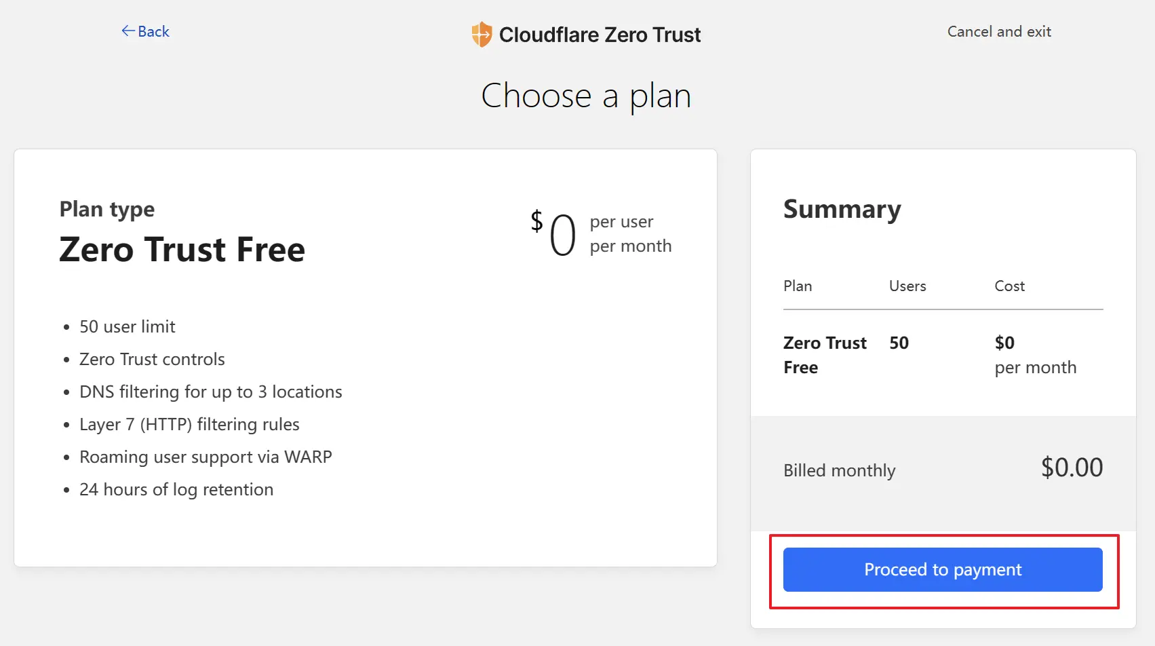Click 24 hours of log retention item
This screenshot has width=1155, height=646.
coord(176,489)
